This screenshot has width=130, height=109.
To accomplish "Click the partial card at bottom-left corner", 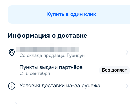I will (8, 105).
